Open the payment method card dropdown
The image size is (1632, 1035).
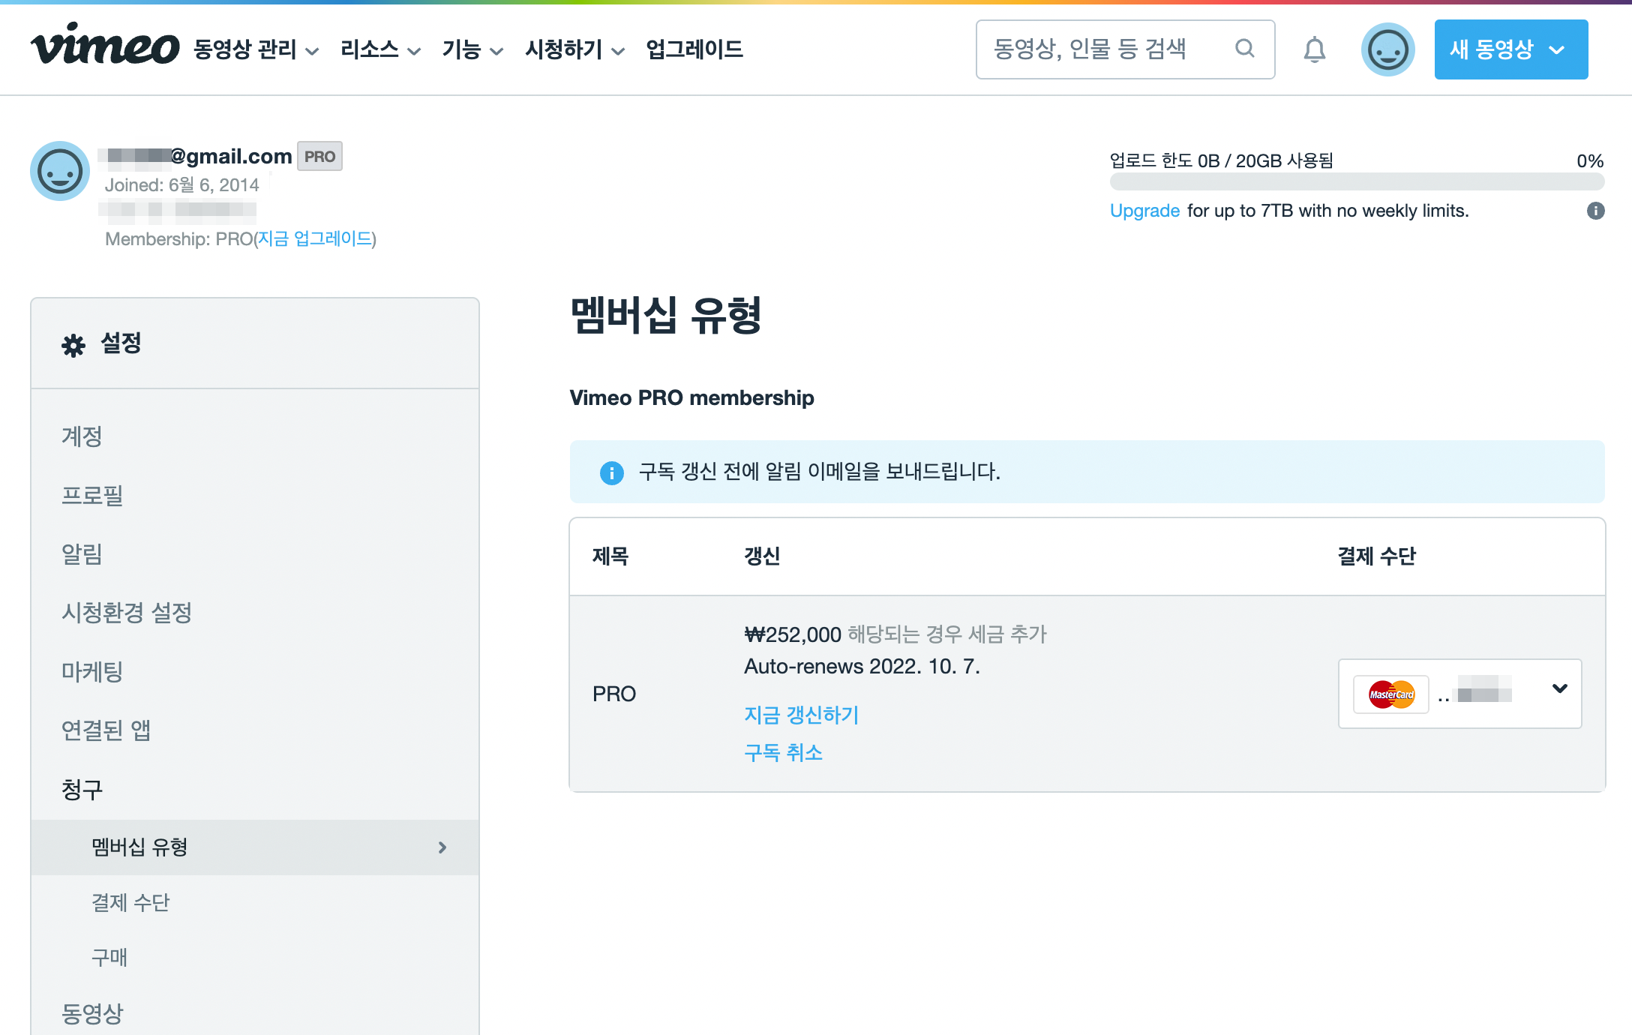pos(1559,689)
